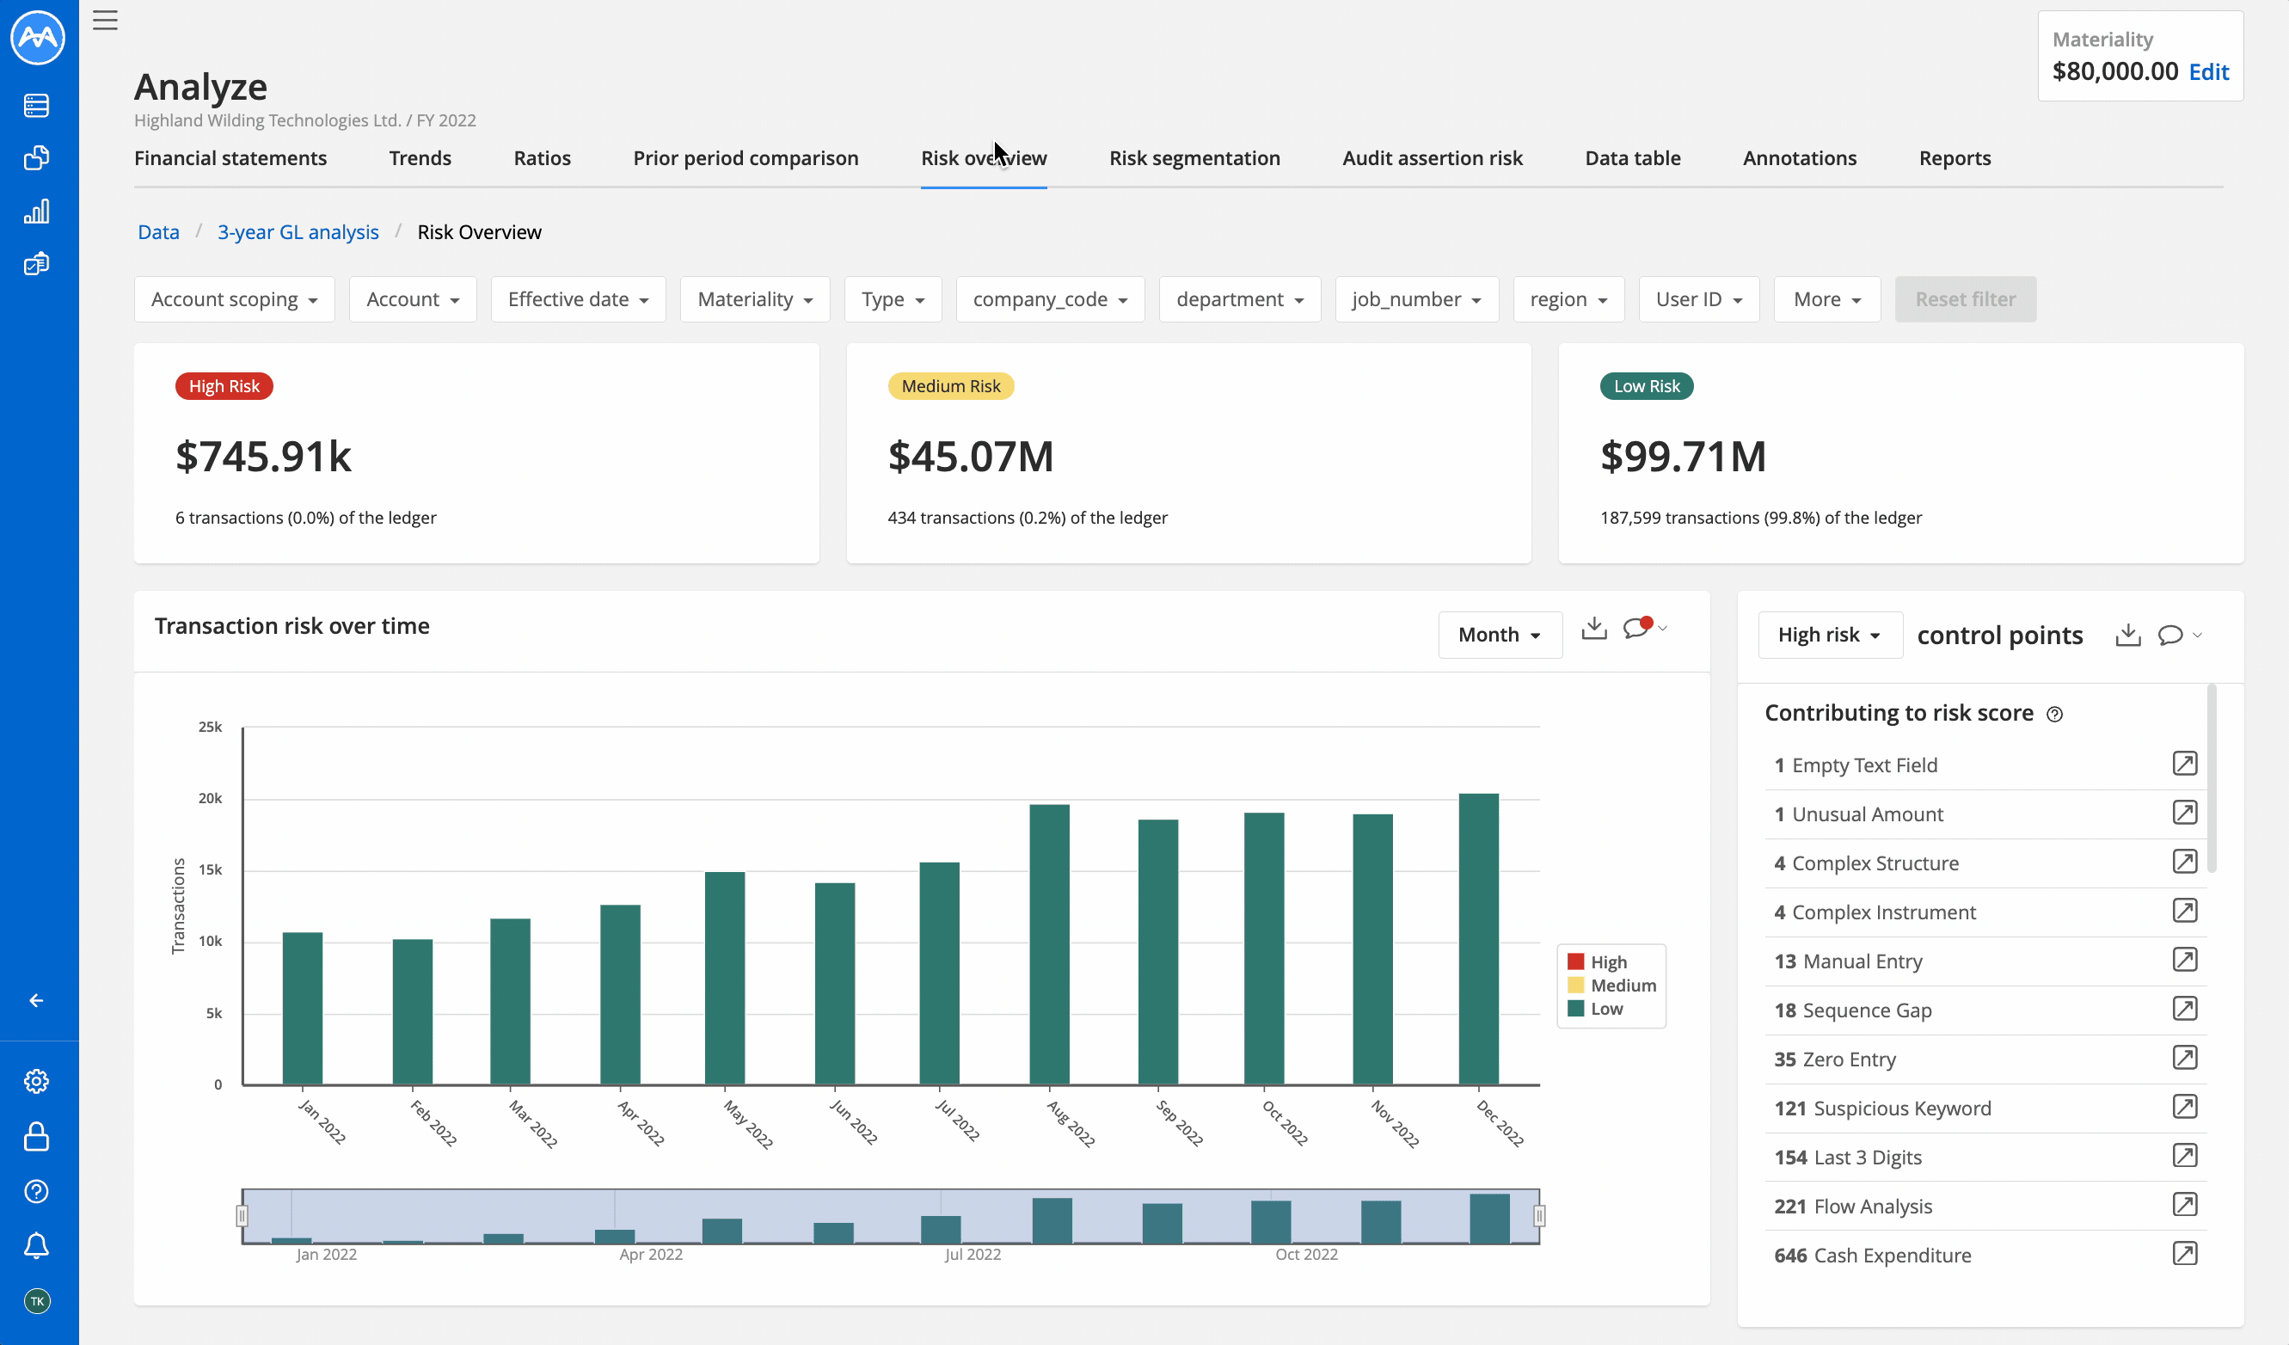Open the data sources panel in sidebar
The image size is (2289, 1345).
coord(36,106)
